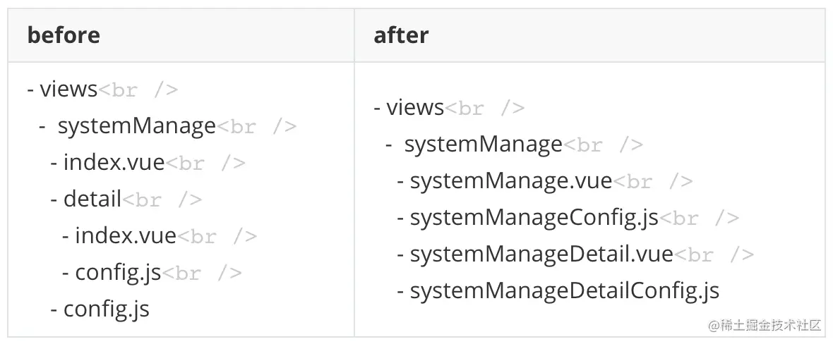Click index.vue nested under detail
Screen dimensions: 833x344
click(x=126, y=235)
